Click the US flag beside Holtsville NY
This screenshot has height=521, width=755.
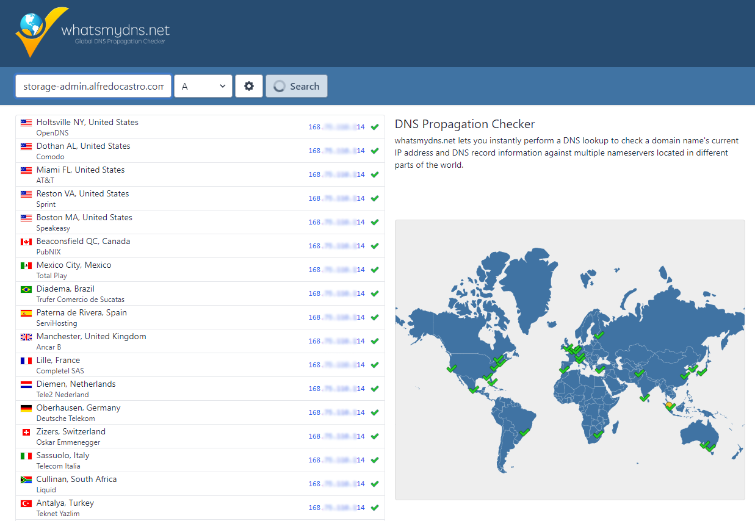pyautogui.click(x=26, y=123)
